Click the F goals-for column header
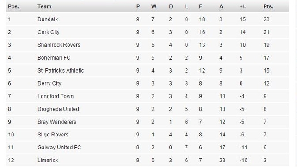297x167 pixels. [x=200, y=6]
